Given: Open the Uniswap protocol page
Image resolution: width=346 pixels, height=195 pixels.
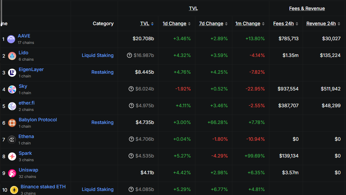Looking at the screenshot, I should (x=29, y=170).
